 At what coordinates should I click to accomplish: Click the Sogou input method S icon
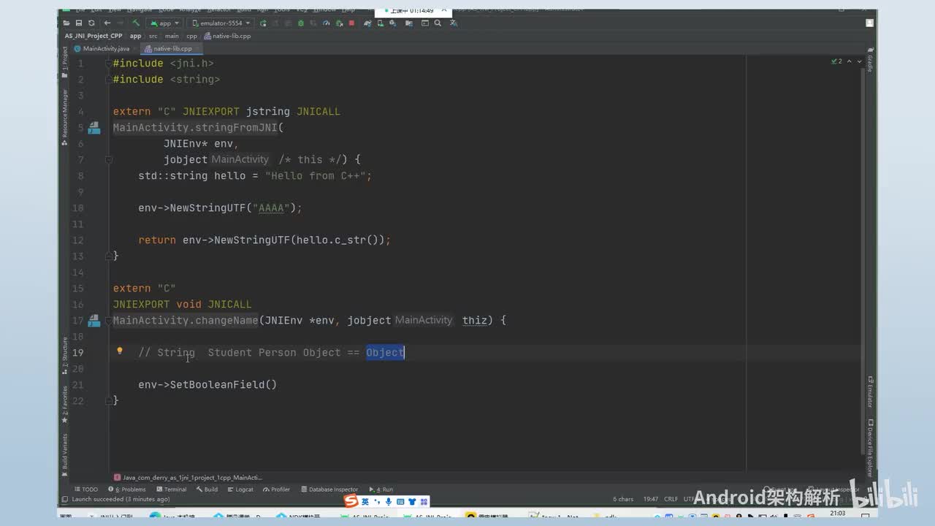tap(351, 501)
